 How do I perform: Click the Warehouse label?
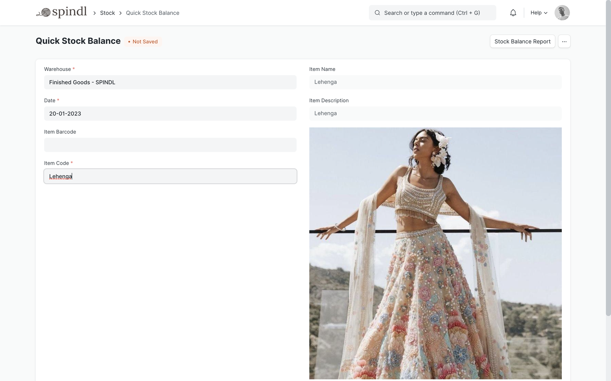(x=57, y=69)
